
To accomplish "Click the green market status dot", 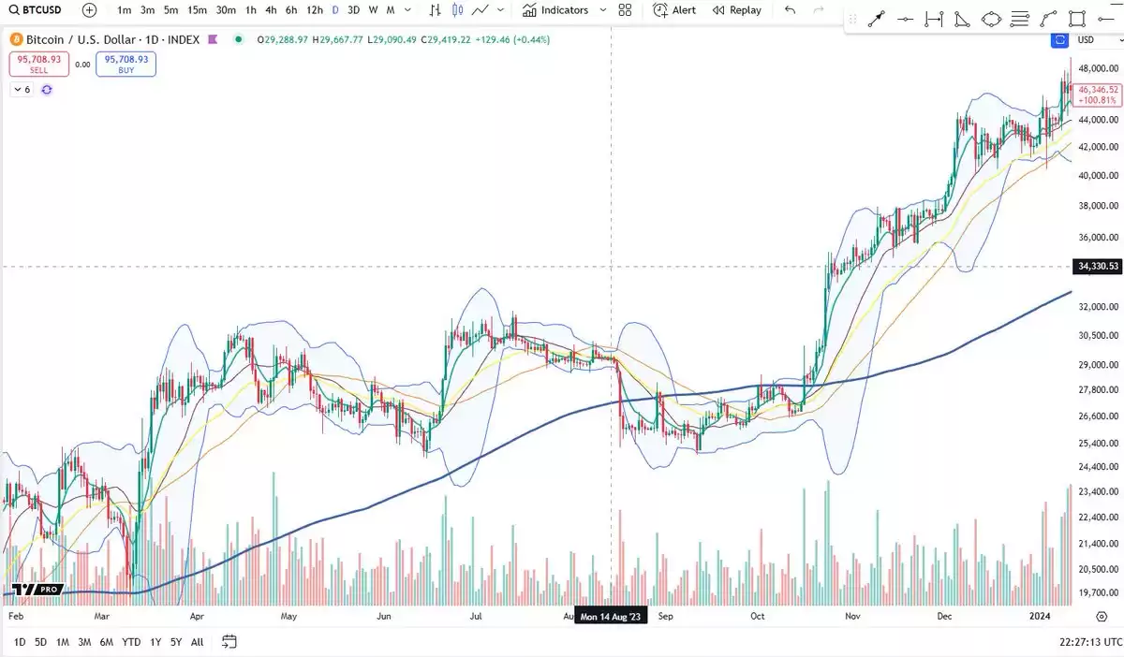I will pyautogui.click(x=239, y=40).
